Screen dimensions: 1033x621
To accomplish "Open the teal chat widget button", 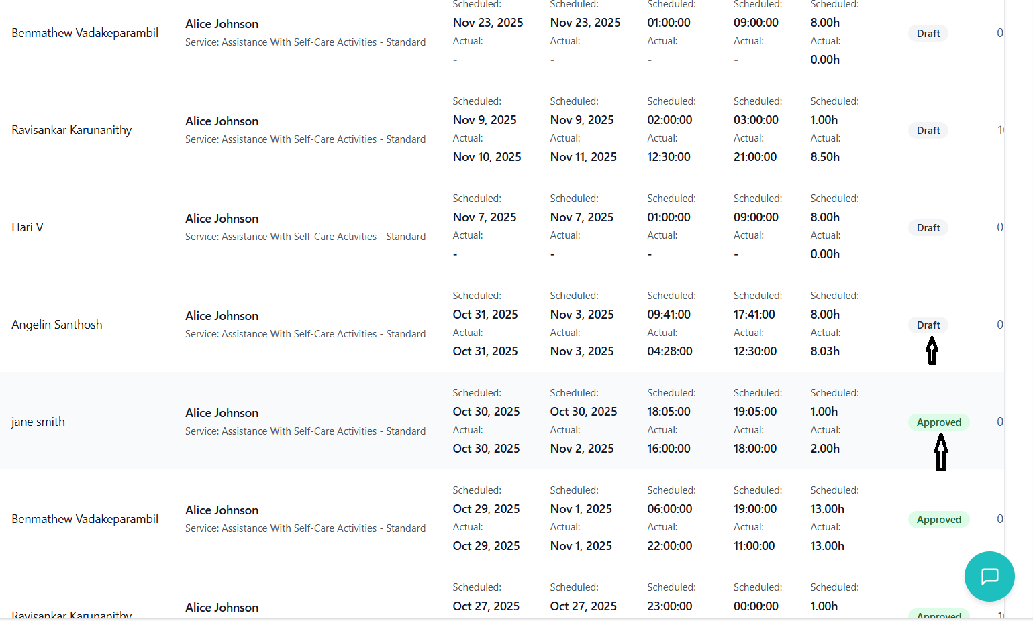I will tap(989, 576).
